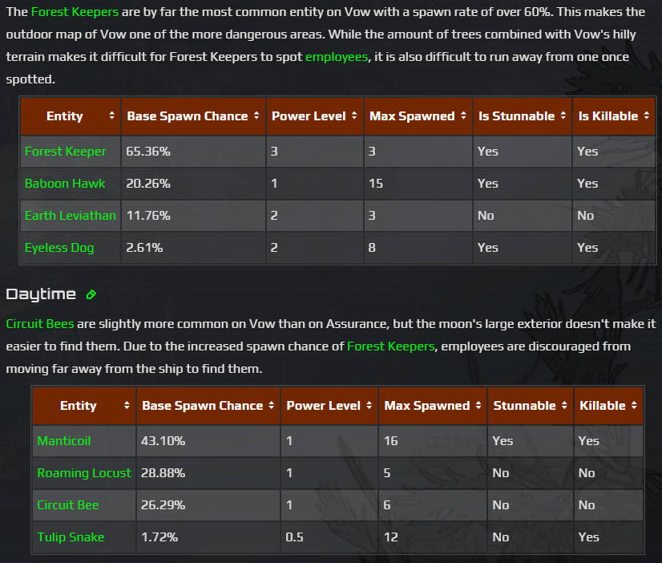Sort first table by Base Spawn Chance
662x563 pixels.
coord(256,116)
